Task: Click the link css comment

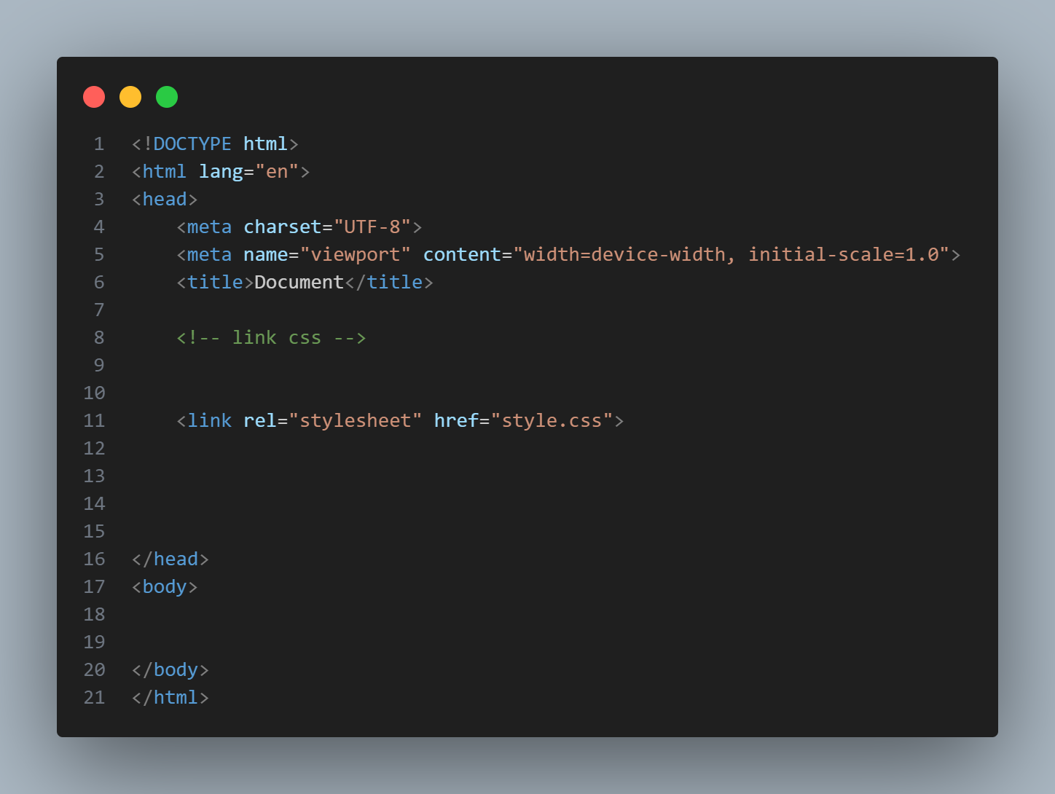Action: click(271, 338)
